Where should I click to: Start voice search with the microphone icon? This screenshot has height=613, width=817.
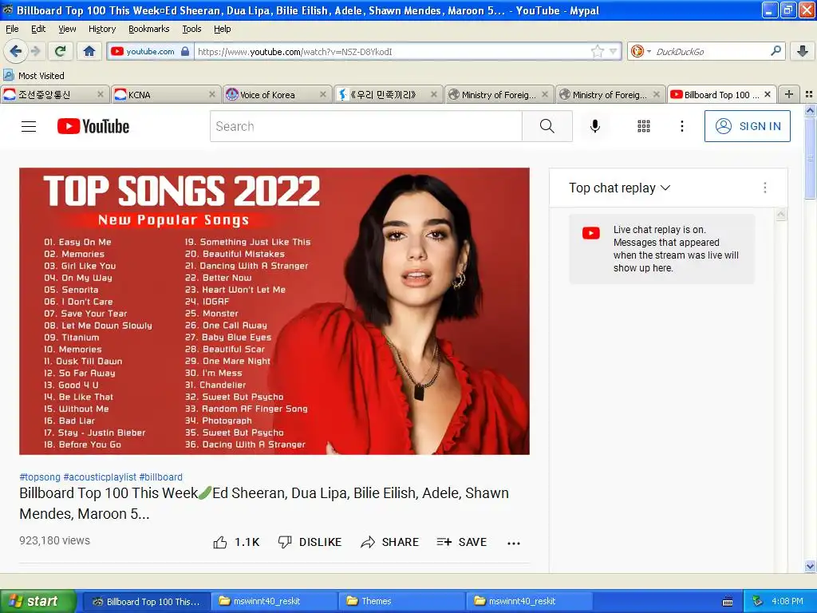(x=595, y=126)
